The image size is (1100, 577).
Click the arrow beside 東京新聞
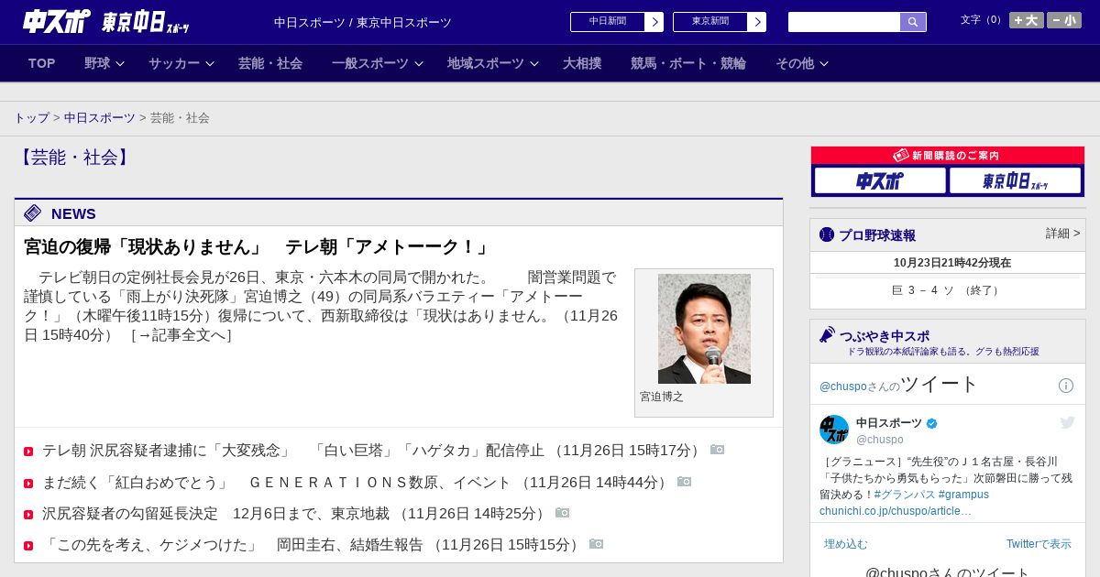pos(757,22)
